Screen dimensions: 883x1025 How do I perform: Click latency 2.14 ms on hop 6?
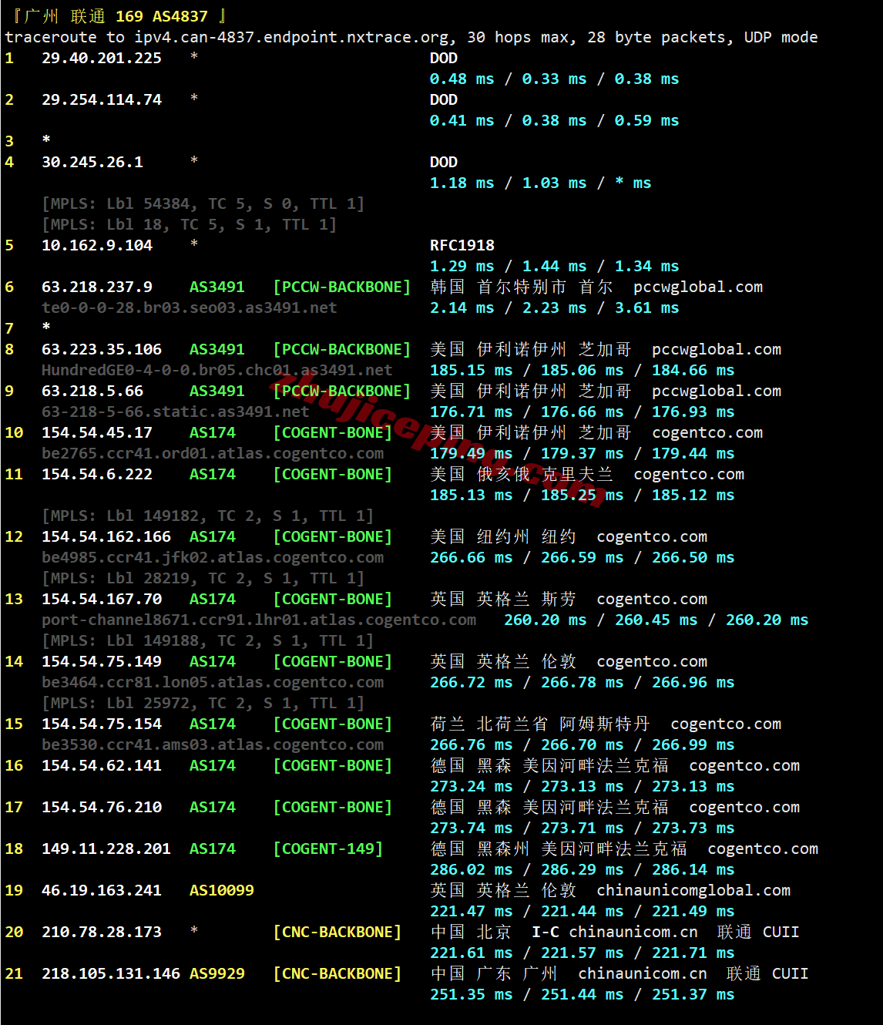pyautogui.click(x=462, y=307)
